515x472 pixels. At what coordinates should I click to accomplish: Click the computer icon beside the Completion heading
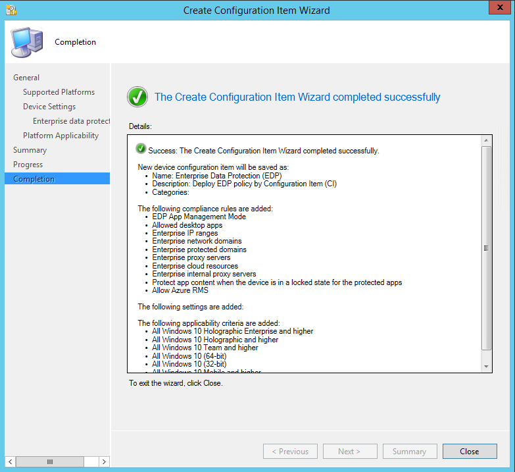pyautogui.click(x=26, y=43)
